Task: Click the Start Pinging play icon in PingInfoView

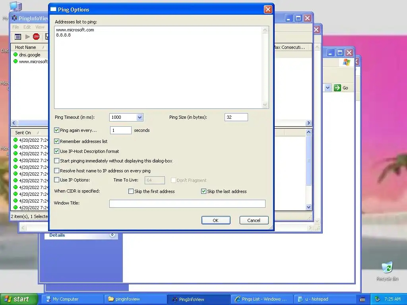Action: coord(27,37)
